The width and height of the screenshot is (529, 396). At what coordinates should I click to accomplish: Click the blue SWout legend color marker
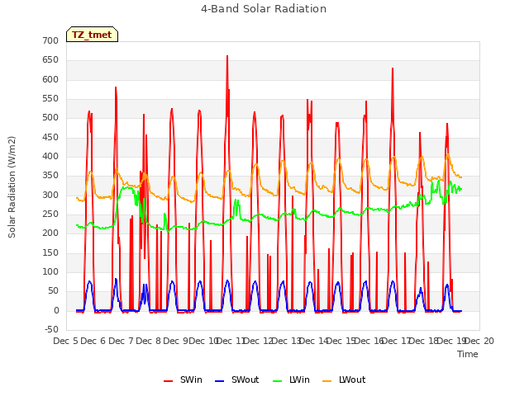pyautogui.click(x=219, y=381)
